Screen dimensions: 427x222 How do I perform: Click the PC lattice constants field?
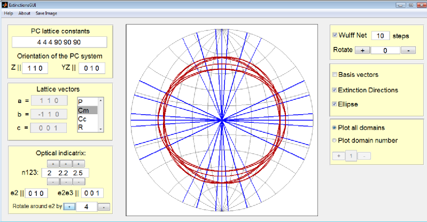59,42
